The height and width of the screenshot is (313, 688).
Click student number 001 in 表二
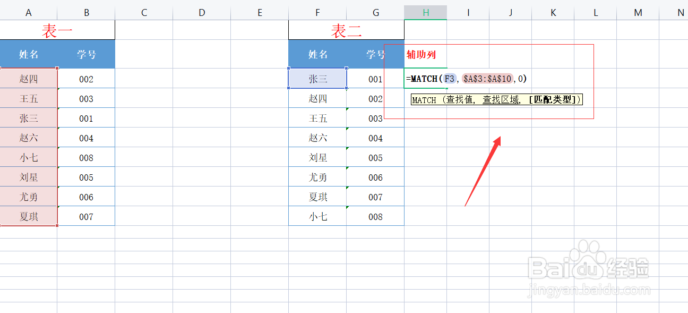[x=375, y=78]
